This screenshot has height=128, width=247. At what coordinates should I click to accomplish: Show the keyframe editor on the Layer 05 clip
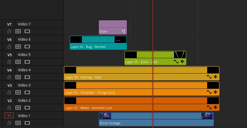tap(182, 61)
